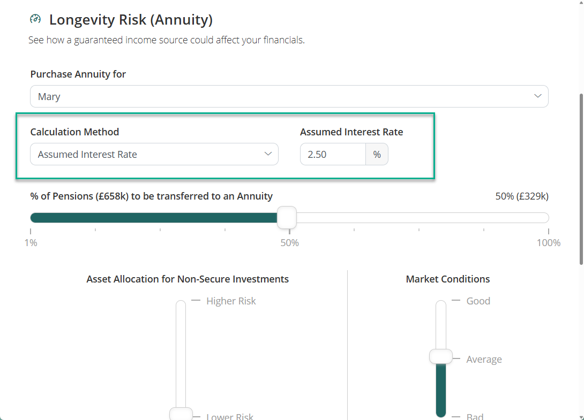Image resolution: width=584 pixels, height=420 pixels.
Task: Click the chevron arrow in the Mary selector
Action: (x=537, y=96)
